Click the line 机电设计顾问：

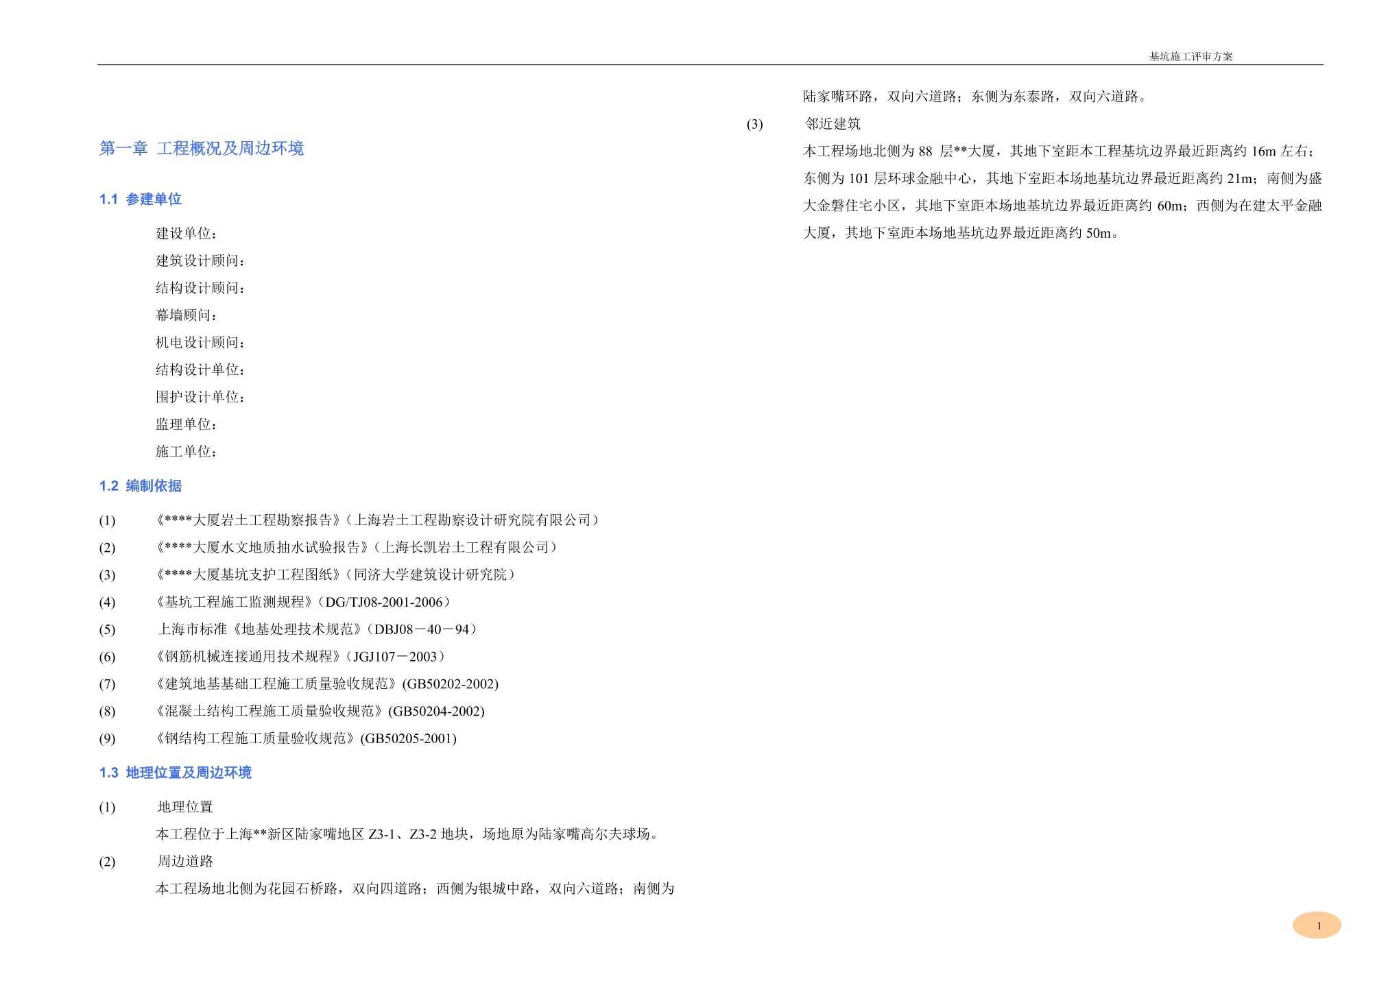click(x=201, y=343)
